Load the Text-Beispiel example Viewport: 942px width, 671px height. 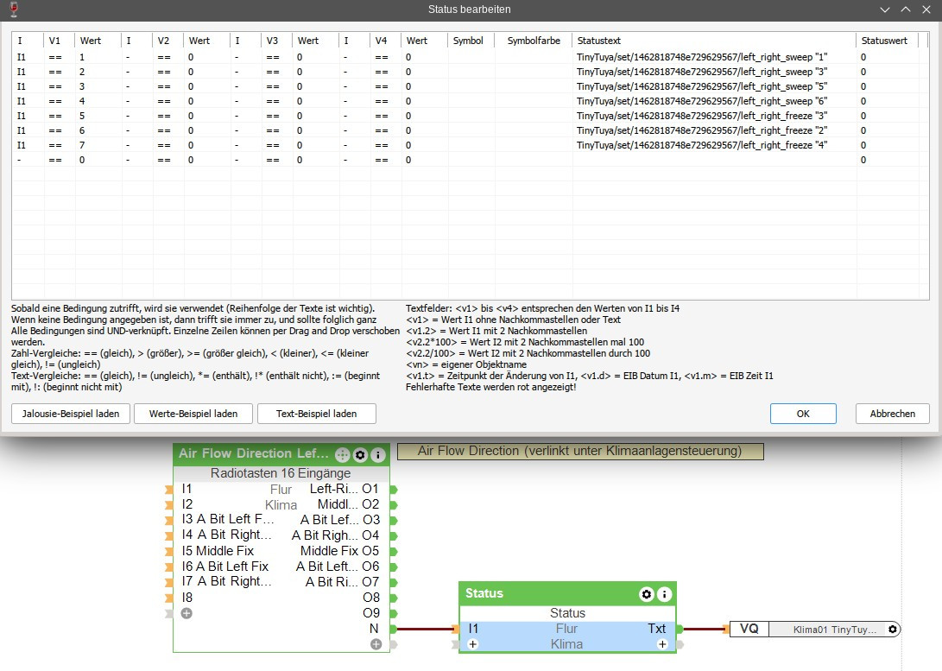[x=317, y=414]
